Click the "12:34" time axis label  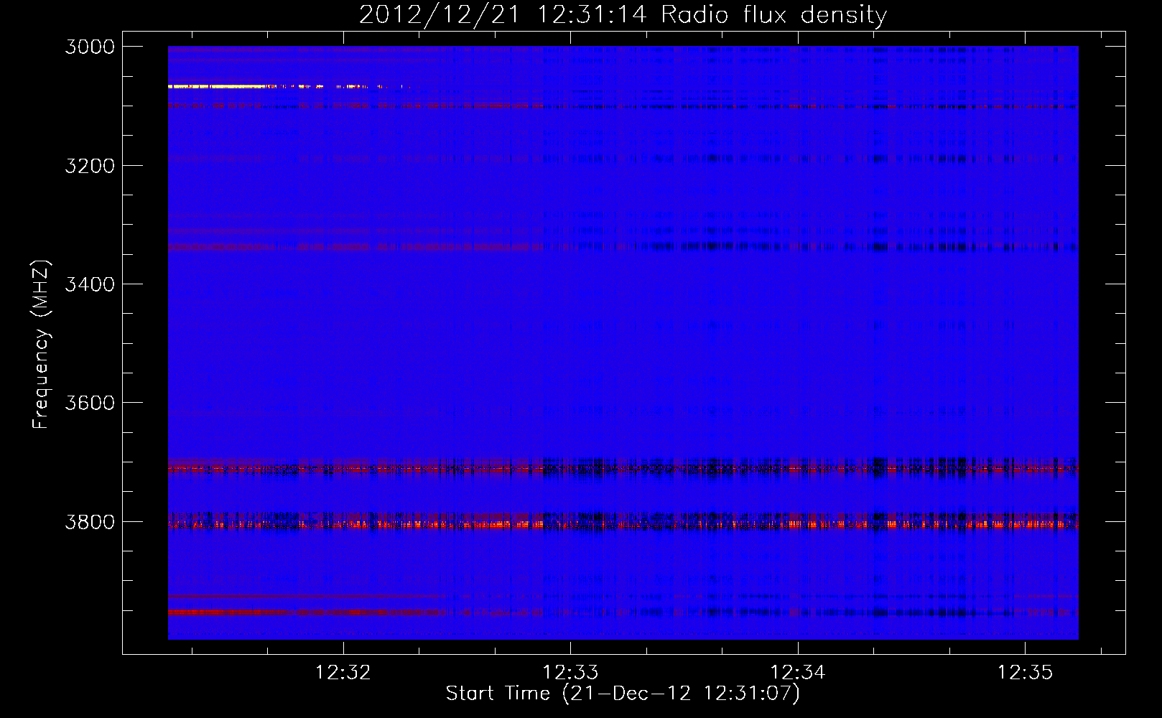point(798,673)
